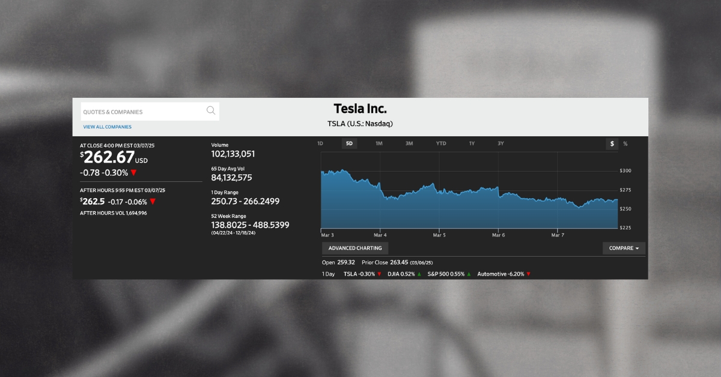The height and width of the screenshot is (377, 721).
Task: Click the $250 price axis label
Action: (x=625, y=209)
